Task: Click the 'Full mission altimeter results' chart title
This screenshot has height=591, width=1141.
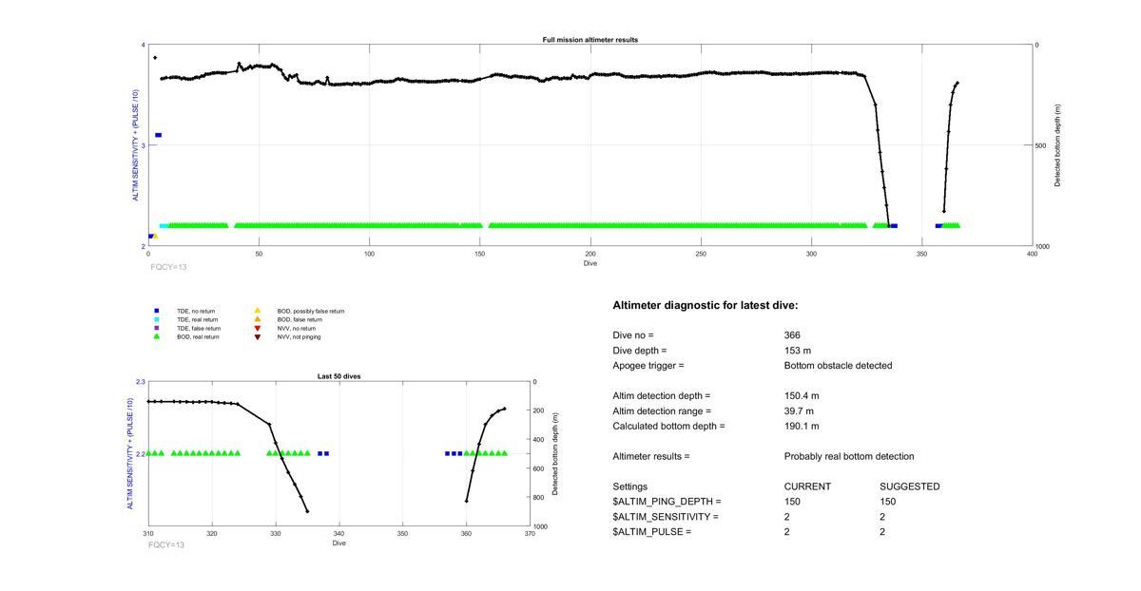Action: click(x=590, y=40)
